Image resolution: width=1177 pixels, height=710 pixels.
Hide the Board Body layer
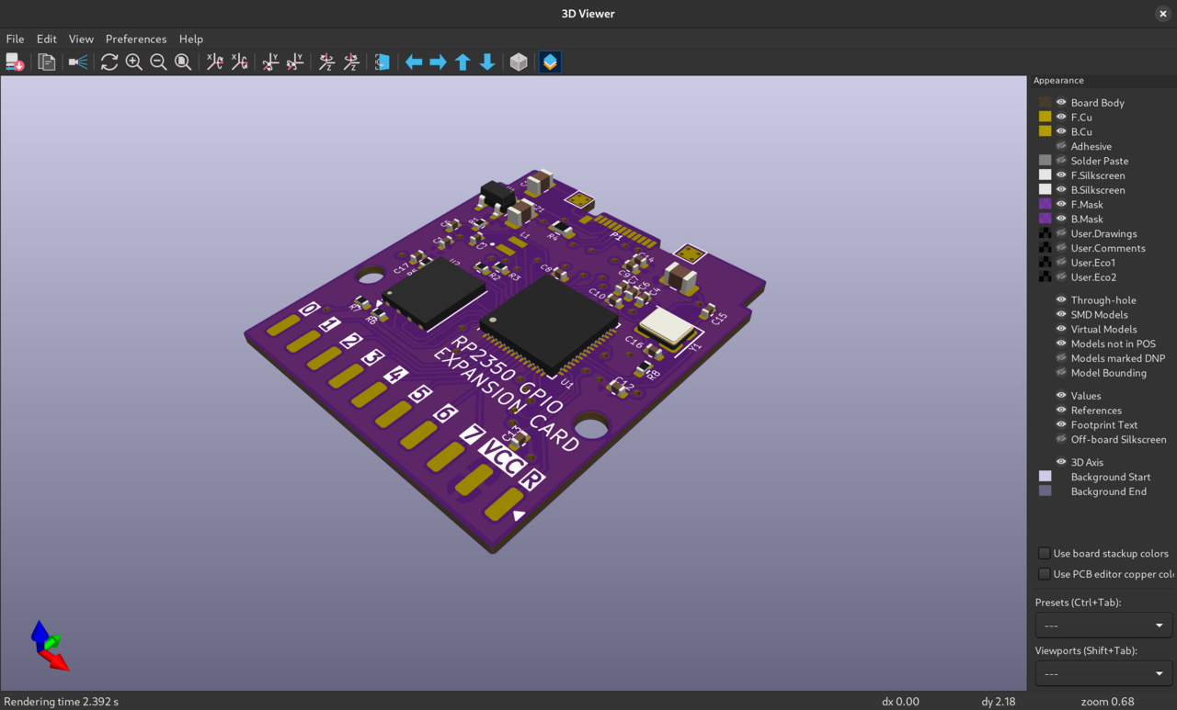[x=1061, y=103]
